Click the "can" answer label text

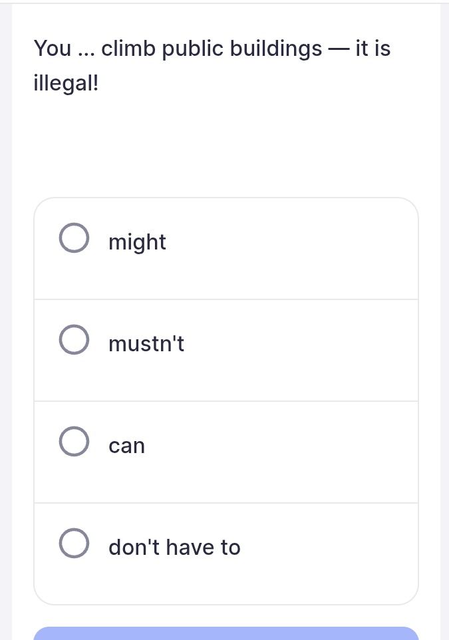(126, 446)
